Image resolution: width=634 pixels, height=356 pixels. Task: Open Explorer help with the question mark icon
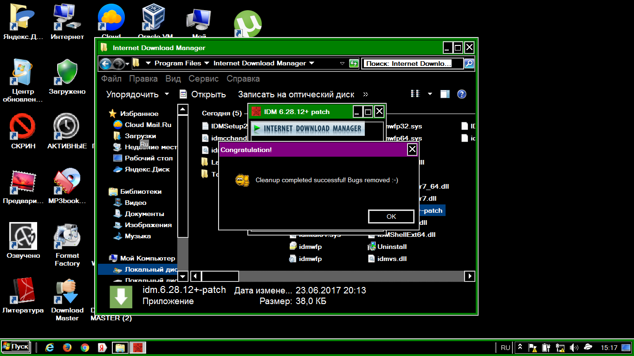pyautogui.click(x=461, y=94)
